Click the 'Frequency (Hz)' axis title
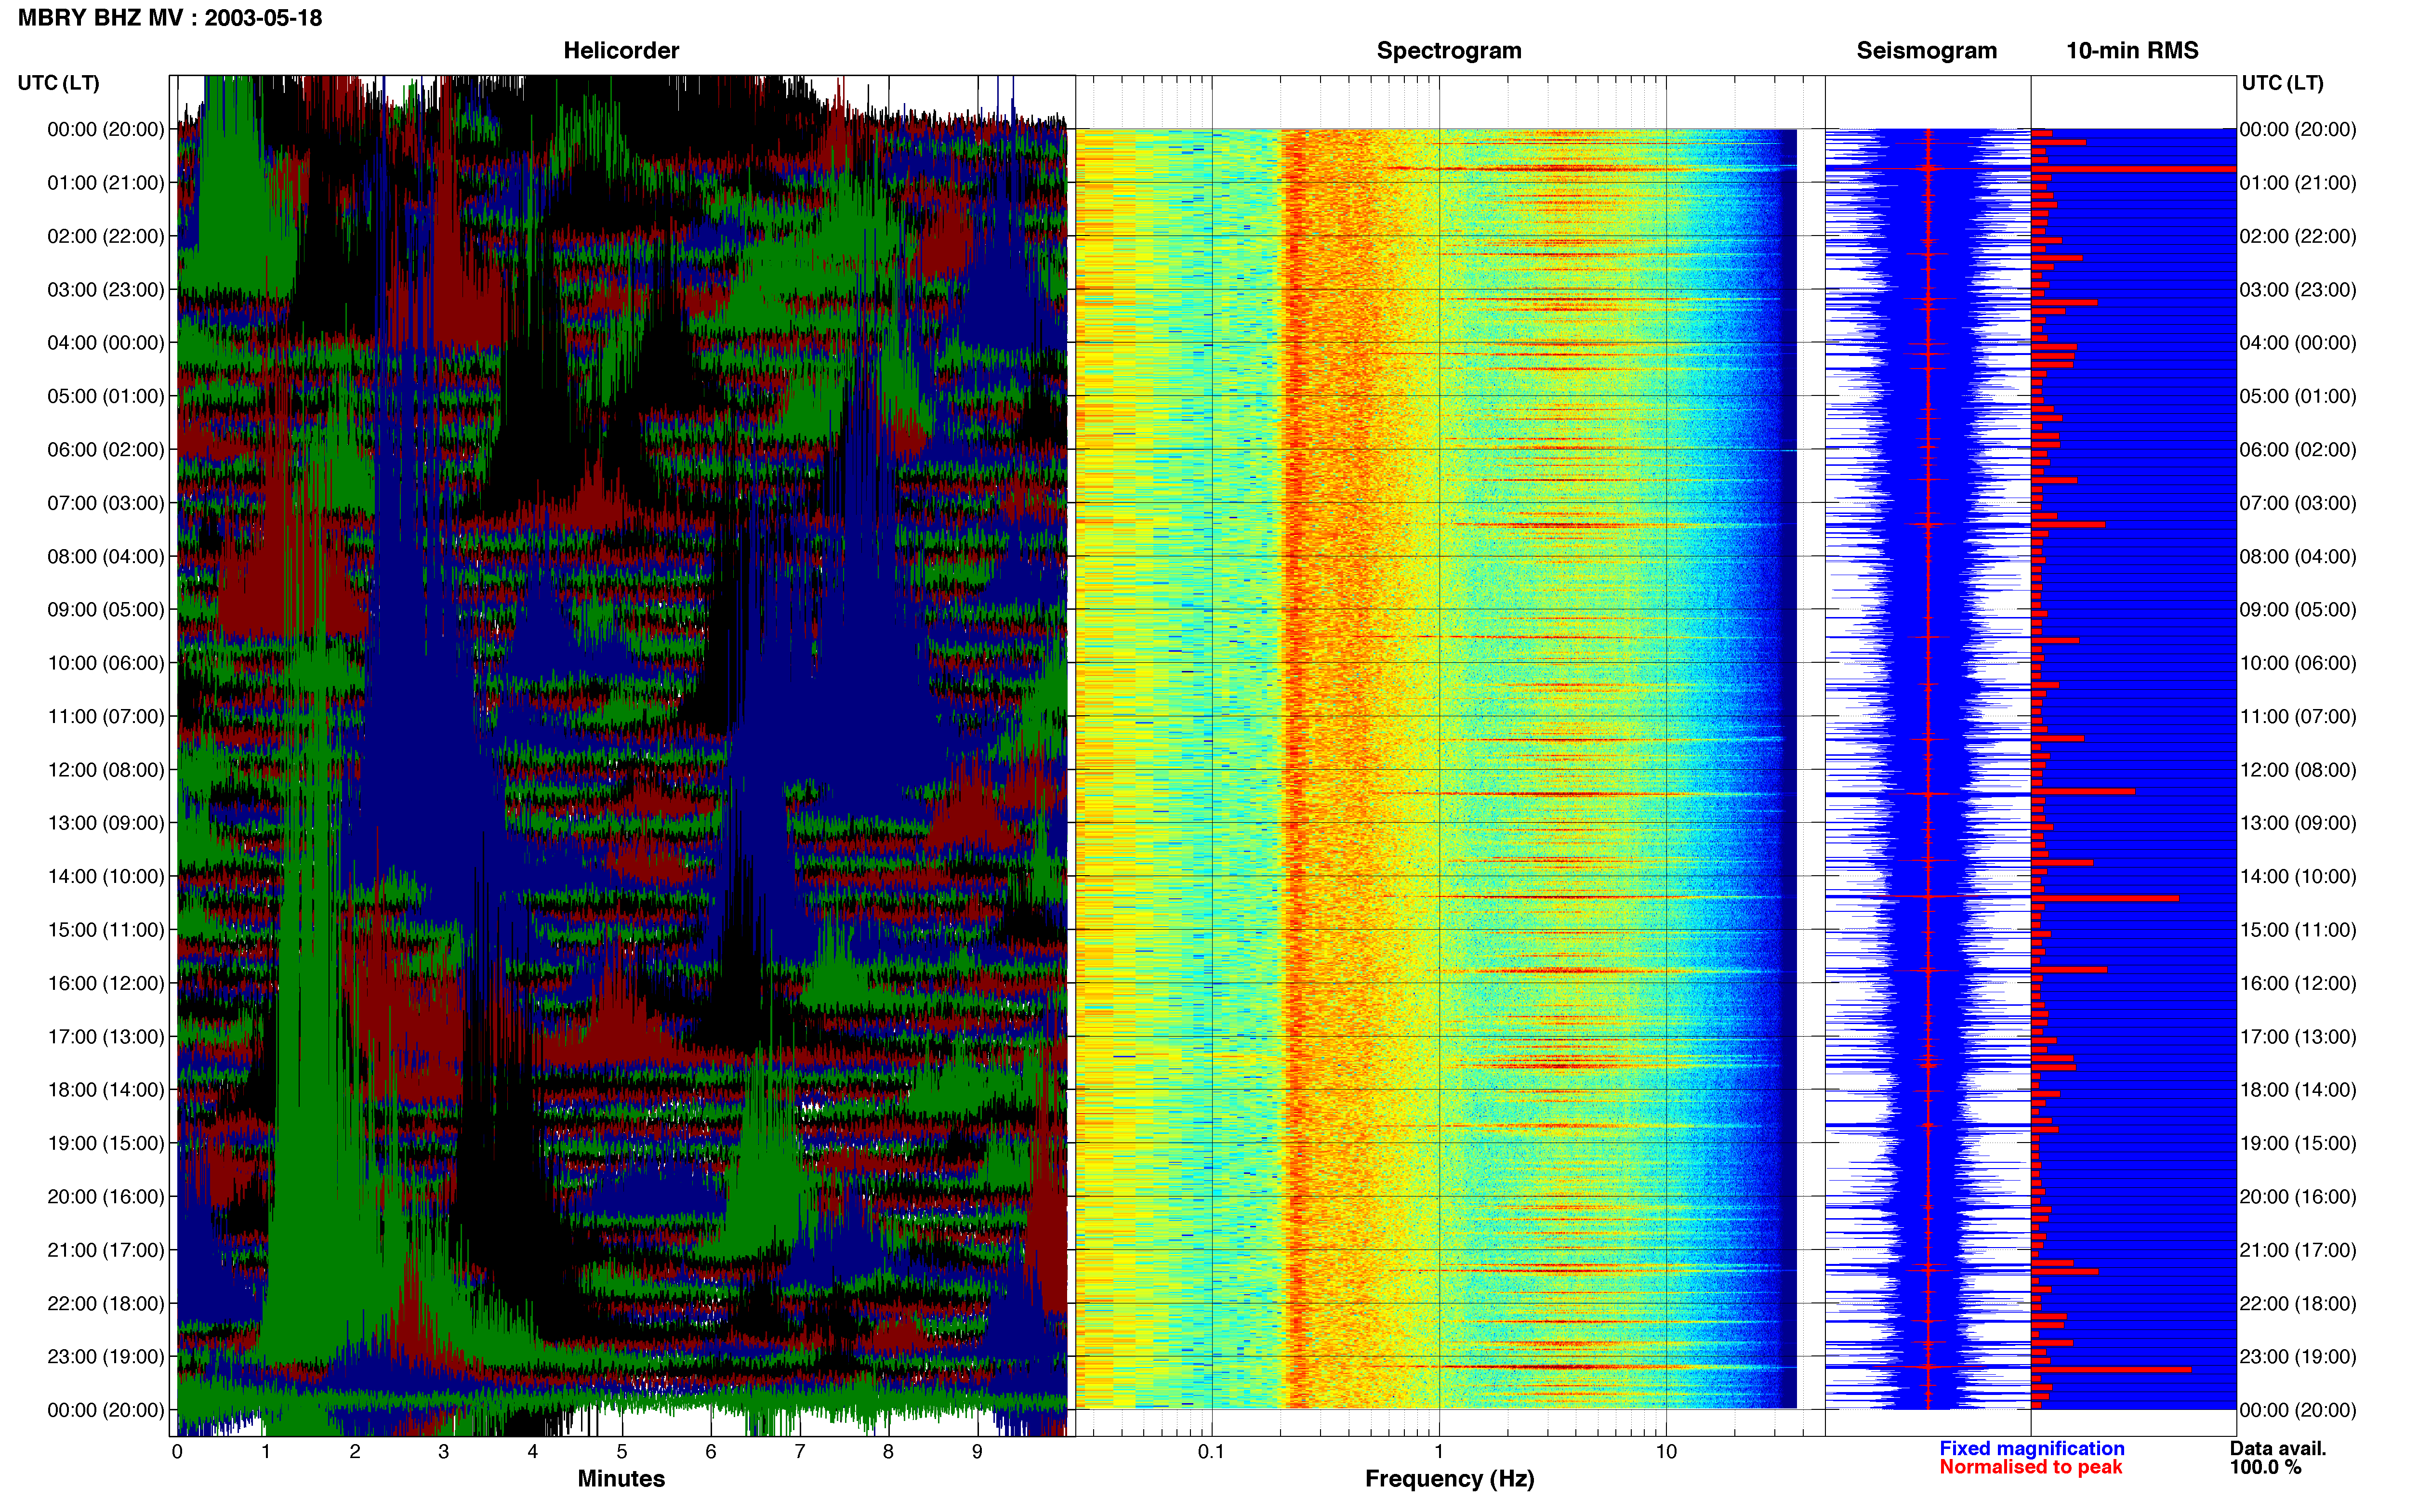 tap(1449, 1479)
